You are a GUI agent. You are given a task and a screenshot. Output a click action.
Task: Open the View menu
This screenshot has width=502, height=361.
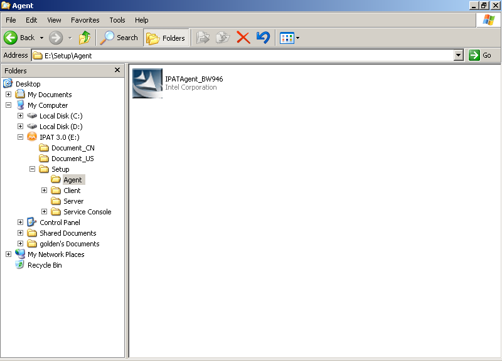pyautogui.click(x=54, y=20)
